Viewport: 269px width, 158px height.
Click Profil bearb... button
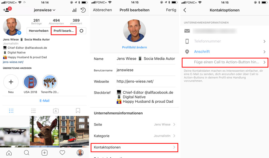[x=64, y=31]
